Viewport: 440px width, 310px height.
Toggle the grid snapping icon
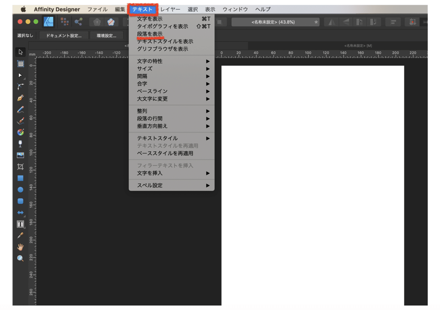[x=413, y=22]
